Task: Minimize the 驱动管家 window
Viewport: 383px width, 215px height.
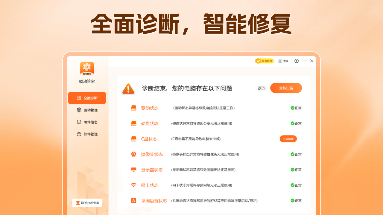Action: 305,61
